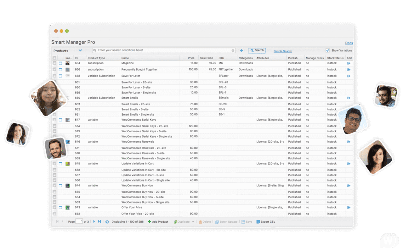Click the clear icon inside the search field
This screenshot has height=252, width=403.
pos(233,50)
